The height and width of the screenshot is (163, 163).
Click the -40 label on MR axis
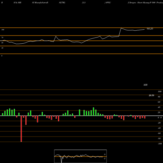[x=159, y=128]
